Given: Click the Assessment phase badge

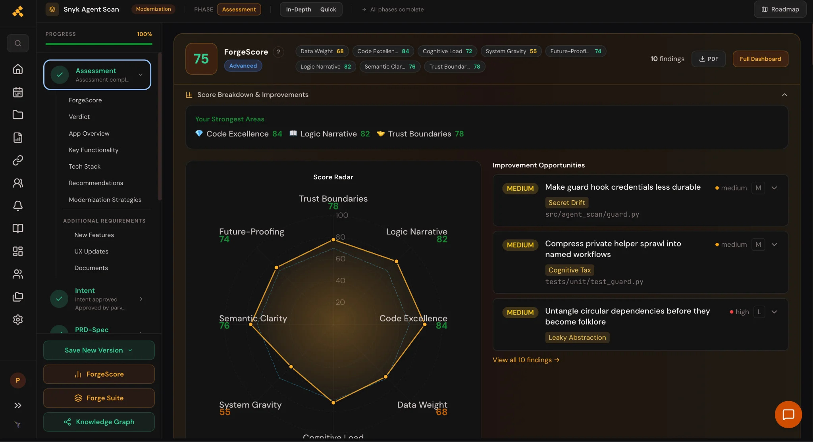Looking at the screenshot, I should point(239,10).
